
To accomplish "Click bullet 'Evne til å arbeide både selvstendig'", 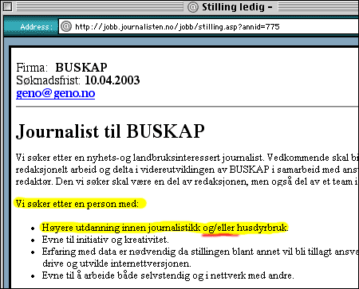I will 168,275.
